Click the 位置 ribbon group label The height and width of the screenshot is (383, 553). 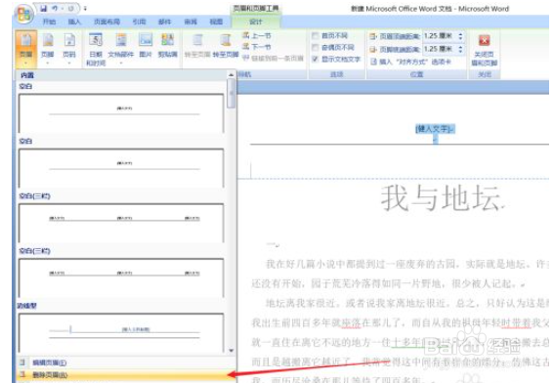416,74
